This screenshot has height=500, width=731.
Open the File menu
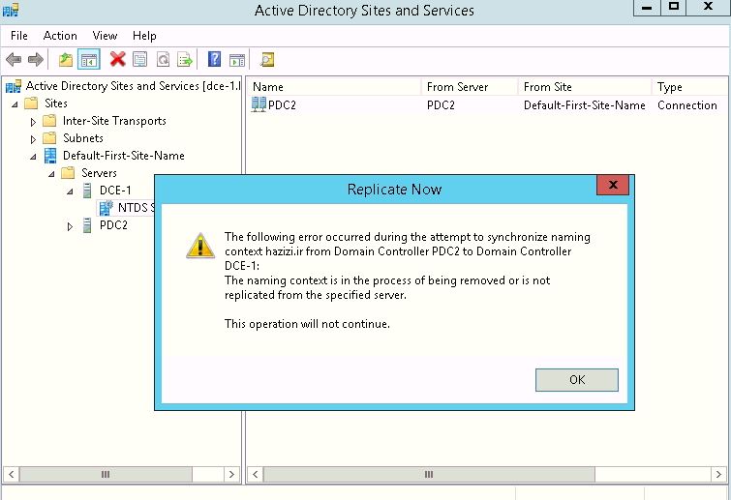(19, 36)
